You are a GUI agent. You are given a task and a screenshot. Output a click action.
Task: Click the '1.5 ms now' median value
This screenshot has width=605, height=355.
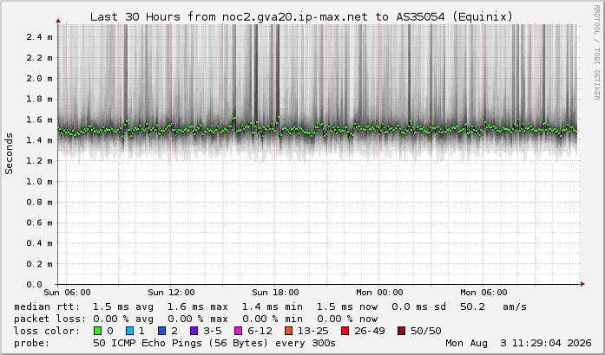(347, 307)
